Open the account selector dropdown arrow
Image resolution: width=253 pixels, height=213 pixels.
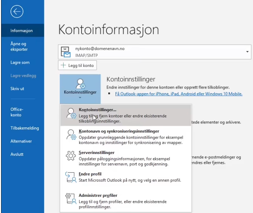click(x=247, y=52)
